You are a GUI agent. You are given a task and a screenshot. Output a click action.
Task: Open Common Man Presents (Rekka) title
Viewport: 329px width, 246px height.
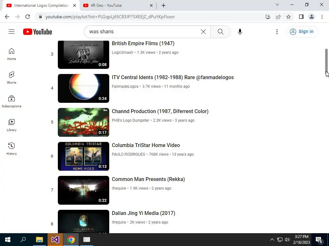coord(148,179)
